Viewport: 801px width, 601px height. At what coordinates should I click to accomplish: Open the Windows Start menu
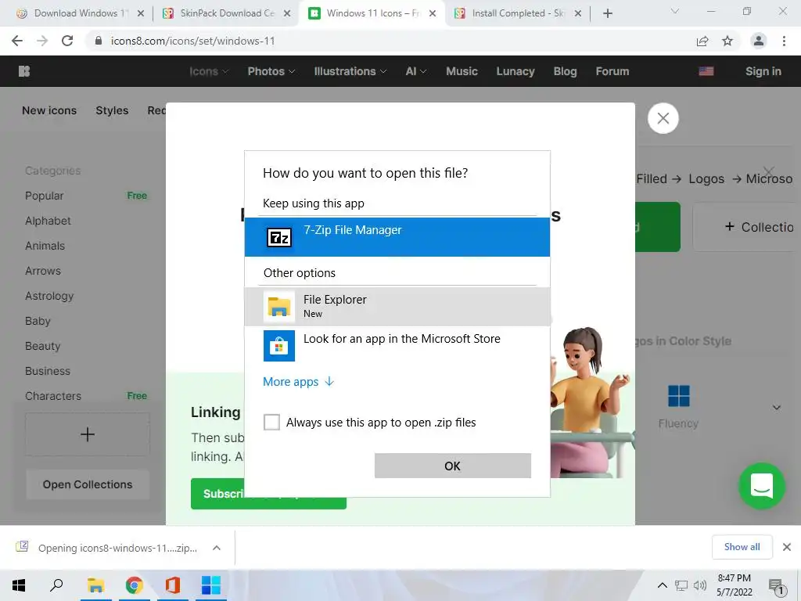(x=19, y=585)
